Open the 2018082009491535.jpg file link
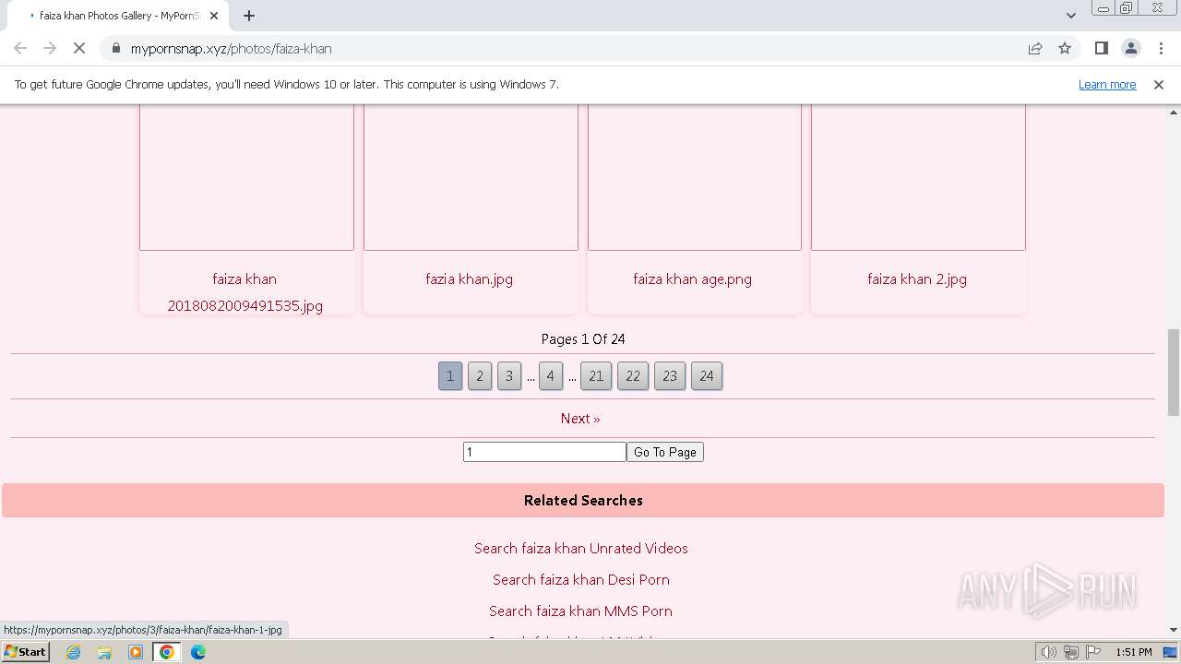 click(x=245, y=292)
